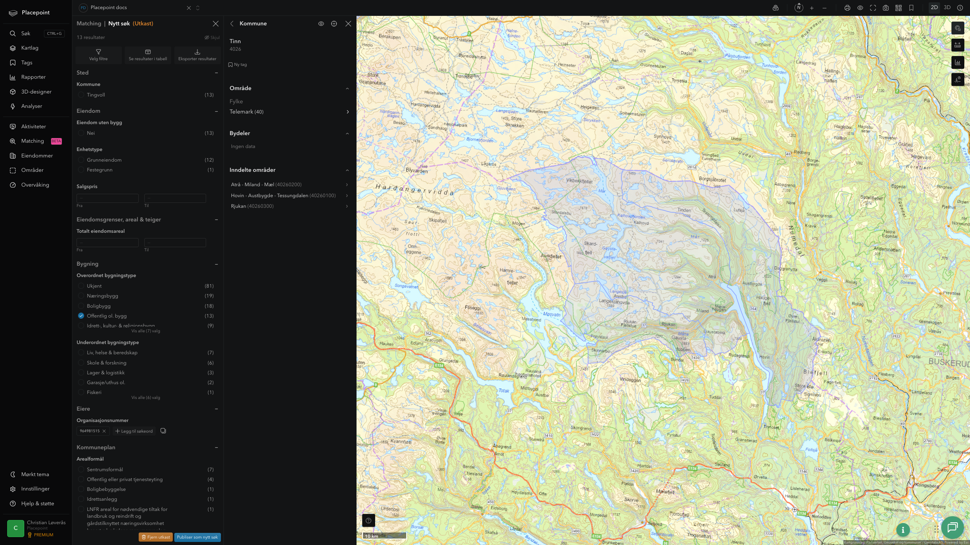Click Legg til søkeord button
Viewport: 970px width, 545px height.
(x=134, y=431)
